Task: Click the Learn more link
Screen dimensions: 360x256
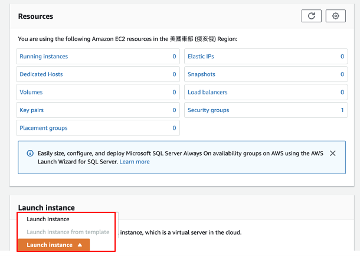Action: pyautogui.click(x=135, y=162)
